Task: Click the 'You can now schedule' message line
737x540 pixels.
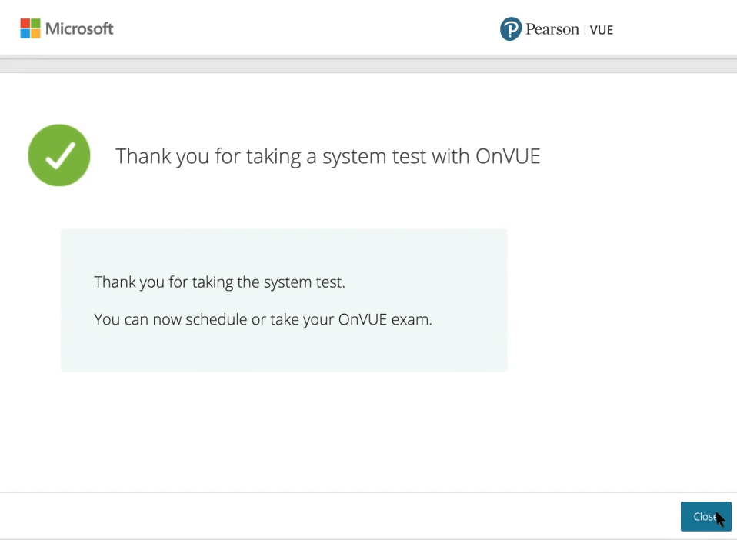Action: [263, 319]
